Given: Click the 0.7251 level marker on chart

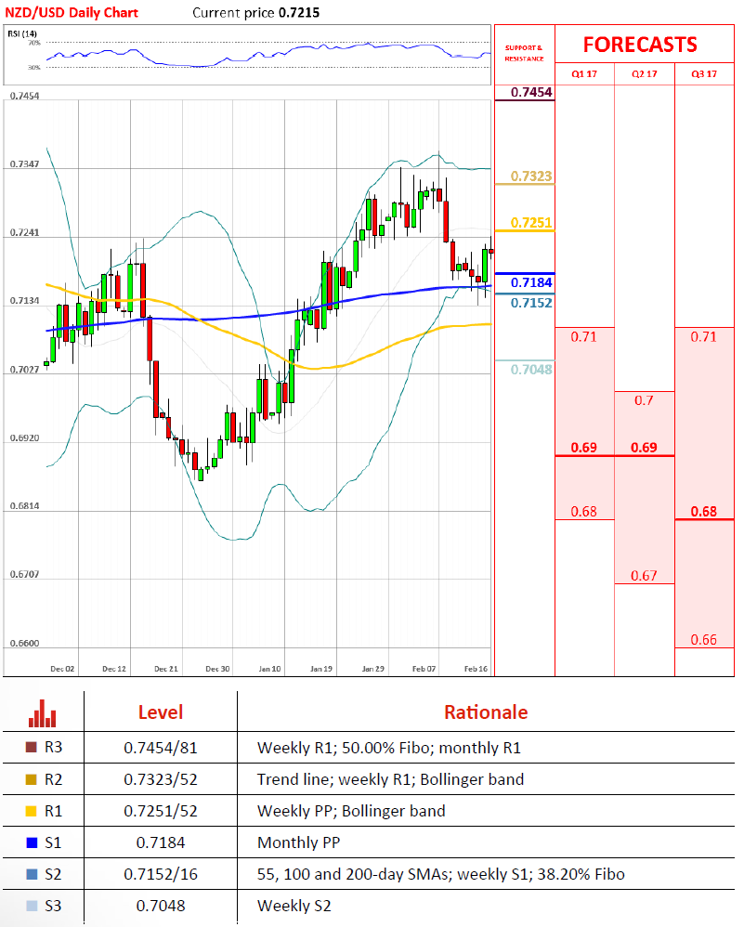Looking at the screenshot, I should (x=532, y=223).
